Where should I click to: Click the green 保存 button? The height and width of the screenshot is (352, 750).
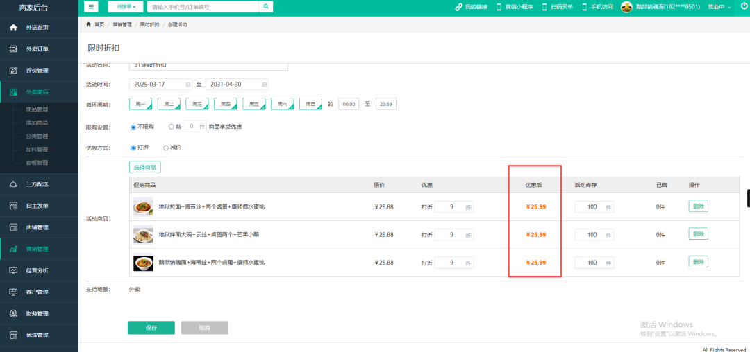point(151,328)
